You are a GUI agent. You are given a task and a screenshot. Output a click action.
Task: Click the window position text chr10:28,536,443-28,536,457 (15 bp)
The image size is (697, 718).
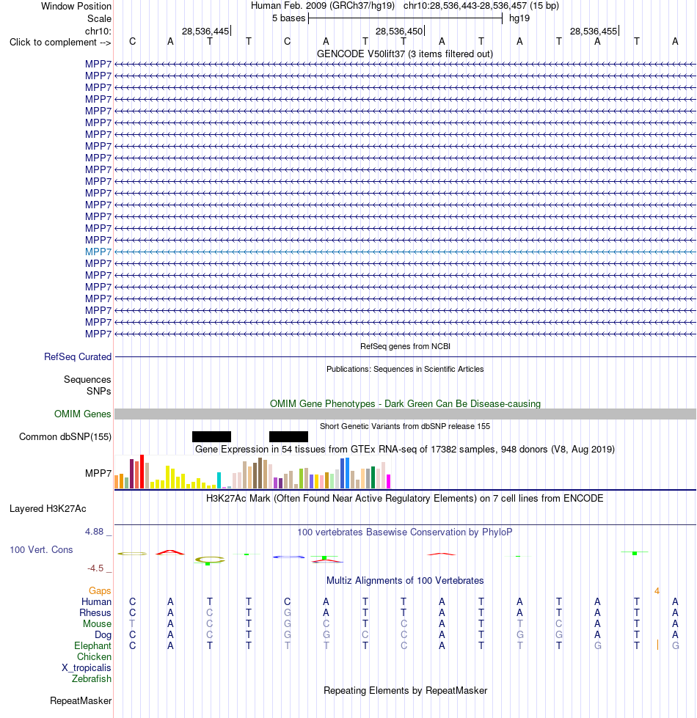click(x=481, y=6)
